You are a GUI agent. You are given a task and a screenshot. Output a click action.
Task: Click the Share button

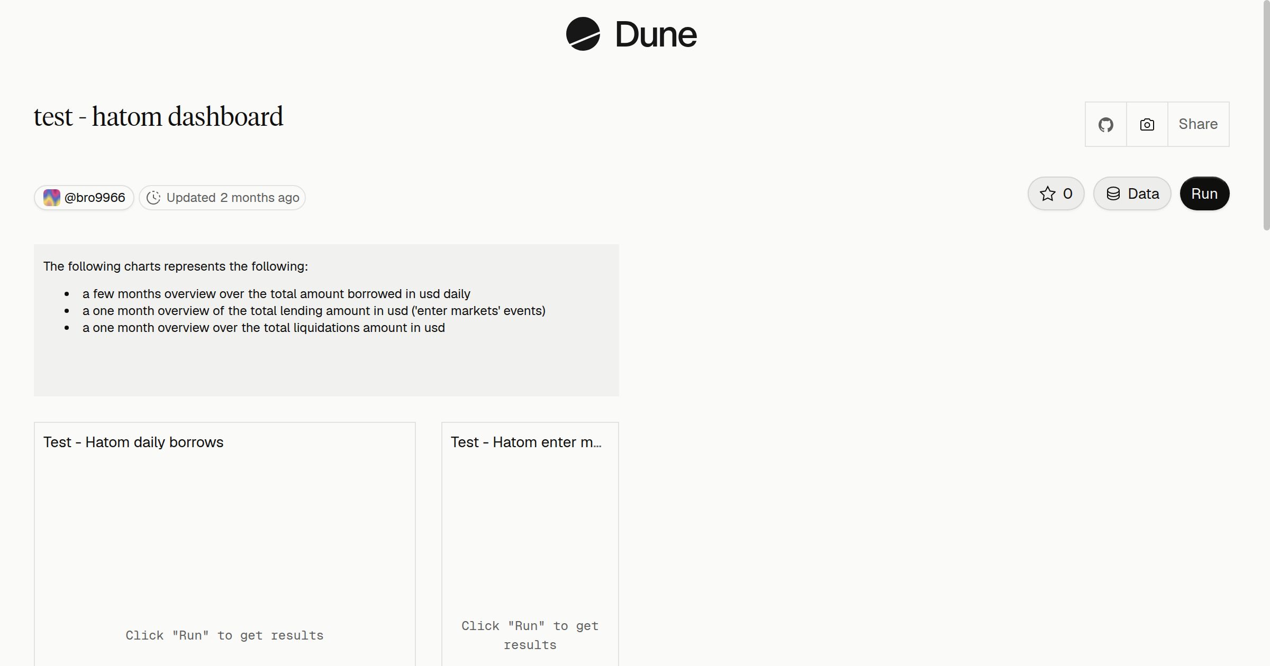pos(1198,124)
